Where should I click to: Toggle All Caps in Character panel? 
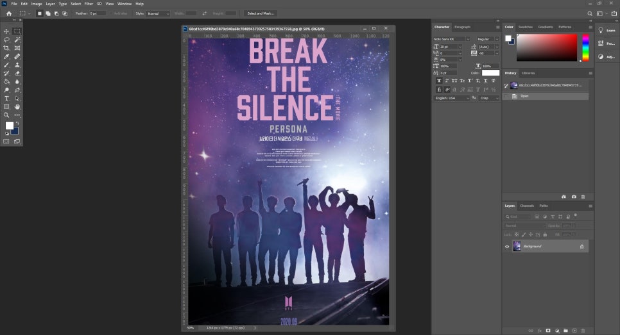(x=454, y=81)
